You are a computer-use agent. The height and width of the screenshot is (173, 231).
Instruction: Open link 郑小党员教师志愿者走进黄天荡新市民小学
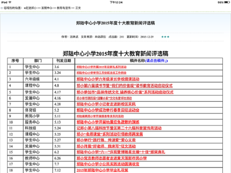tap(111, 158)
